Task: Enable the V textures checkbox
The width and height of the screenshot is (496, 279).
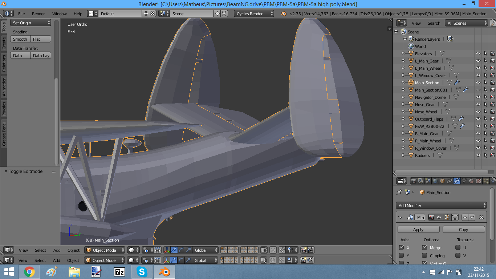Action: [x=458, y=255]
